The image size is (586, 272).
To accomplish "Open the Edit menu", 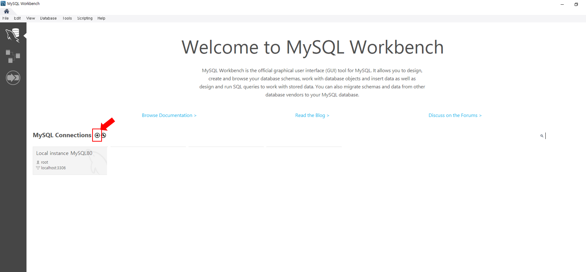I will coord(17,18).
